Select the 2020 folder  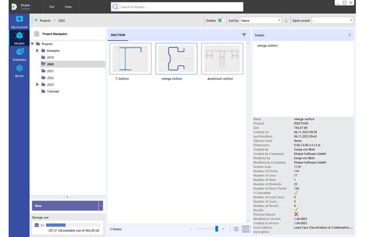tap(50, 64)
